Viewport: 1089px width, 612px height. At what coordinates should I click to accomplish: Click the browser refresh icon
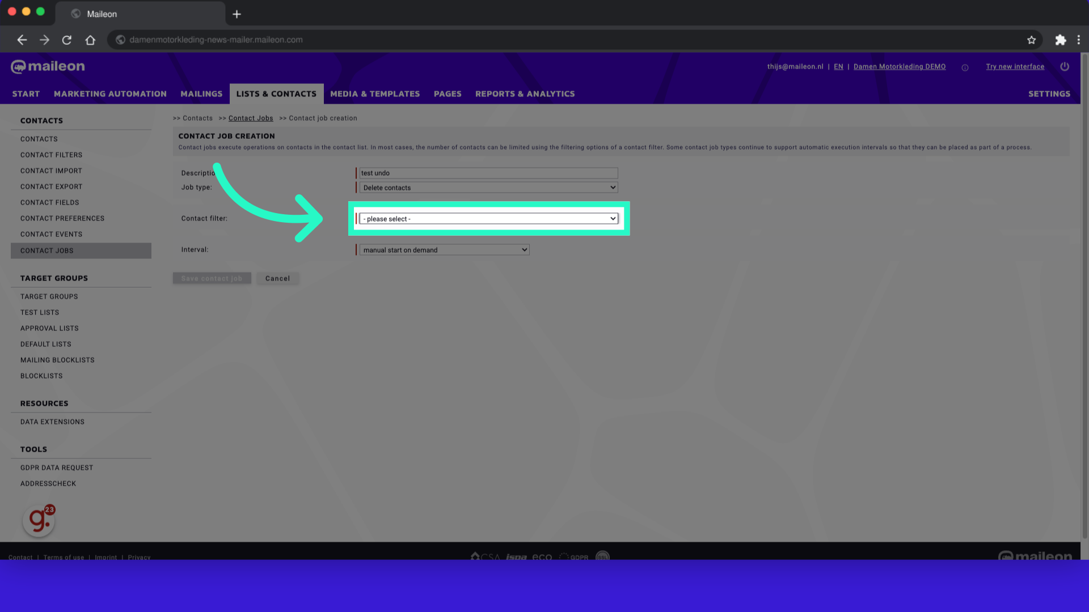(66, 40)
